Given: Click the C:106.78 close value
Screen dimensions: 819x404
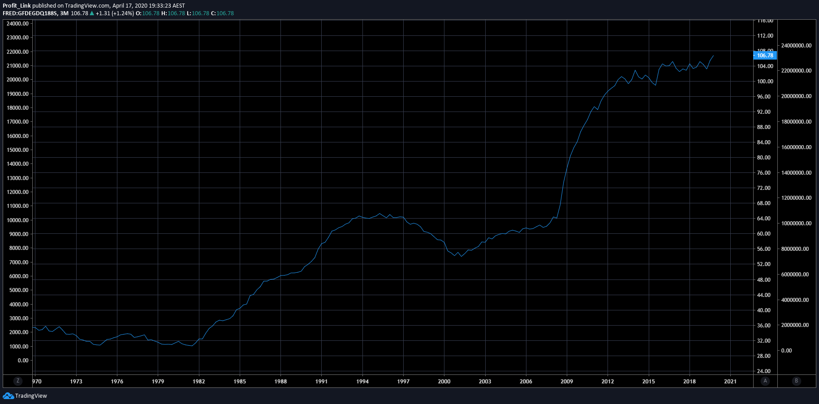Looking at the screenshot, I should [x=223, y=13].
